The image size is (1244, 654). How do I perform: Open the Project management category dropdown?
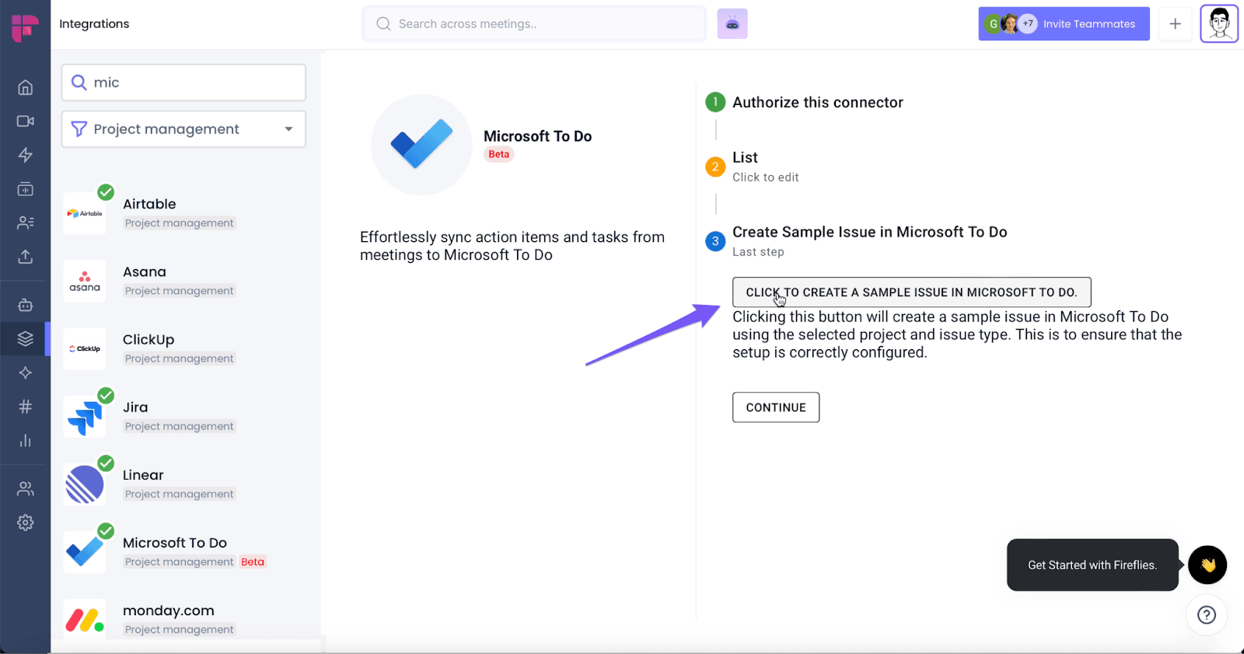183,129
